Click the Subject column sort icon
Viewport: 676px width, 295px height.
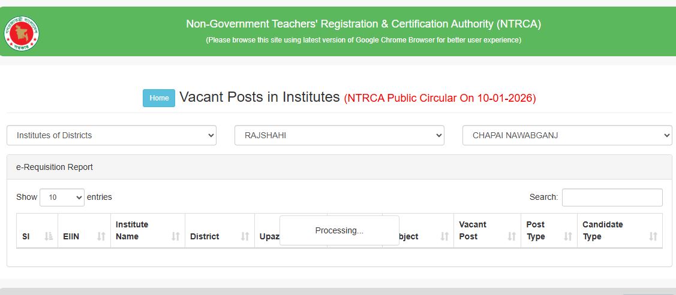tap(444, 236)
